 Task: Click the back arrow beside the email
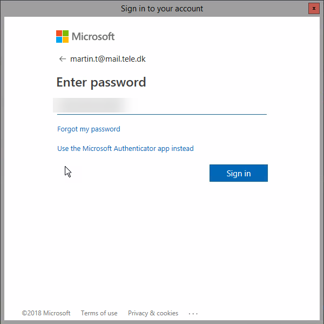click(63, 59)
